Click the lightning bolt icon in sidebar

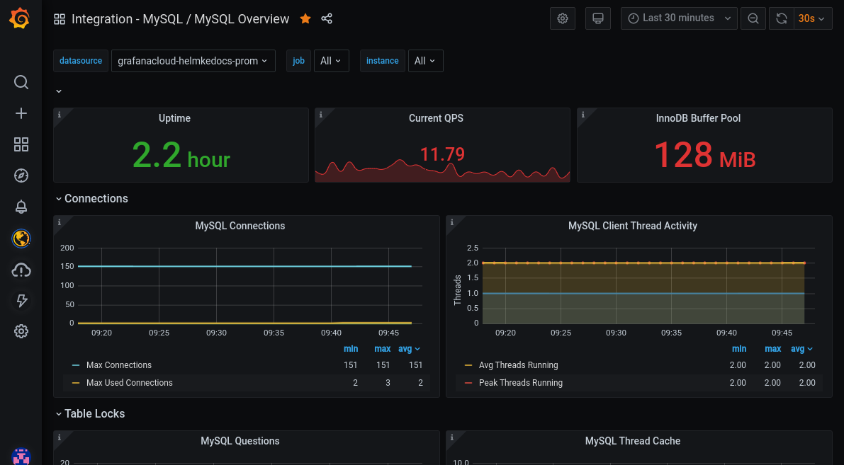coord(21,301)
